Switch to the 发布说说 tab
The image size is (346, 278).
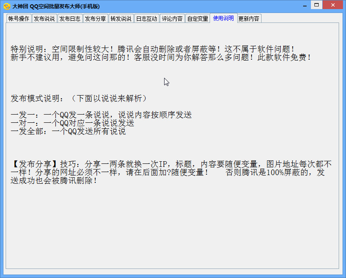tap(44, 19)
